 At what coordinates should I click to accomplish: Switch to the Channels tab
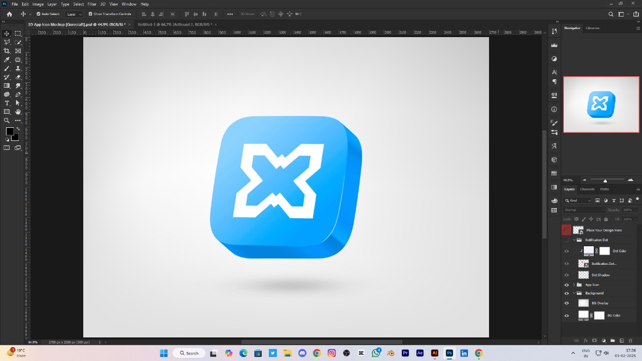click(x=587, y=189)
